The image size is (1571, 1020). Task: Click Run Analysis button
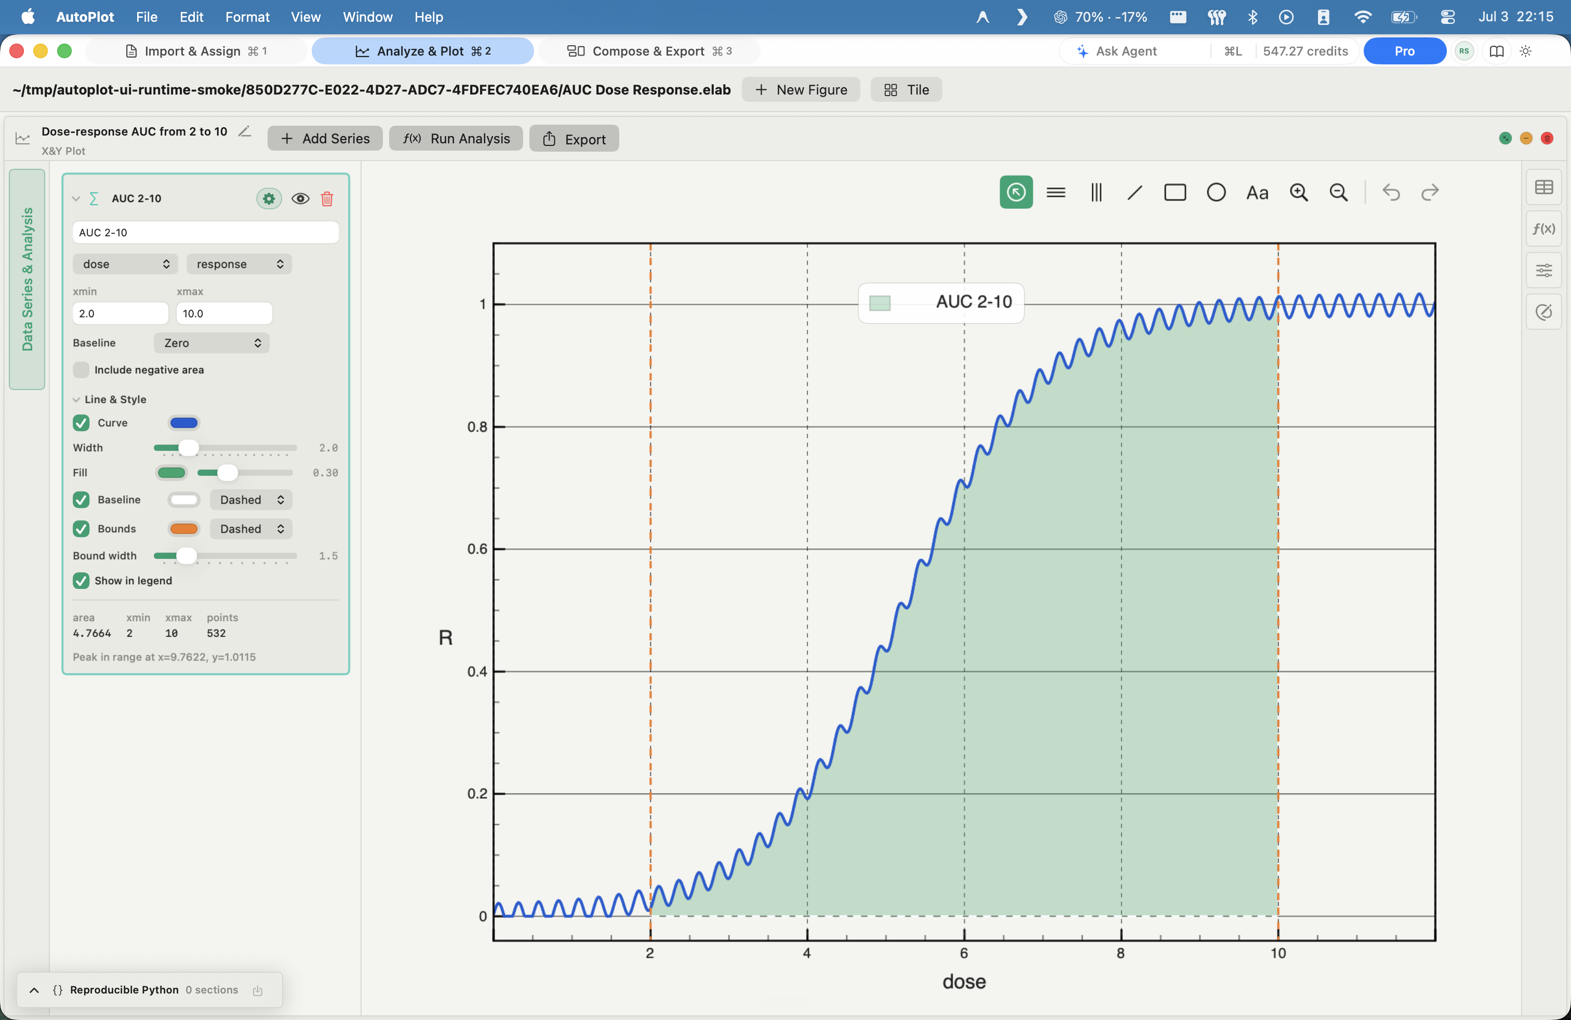click(456, 138)
